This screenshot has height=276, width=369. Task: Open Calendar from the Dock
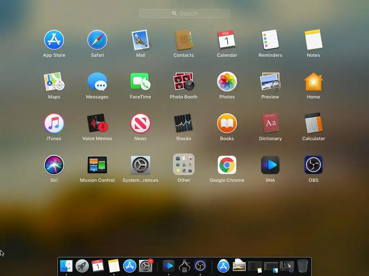98,266
